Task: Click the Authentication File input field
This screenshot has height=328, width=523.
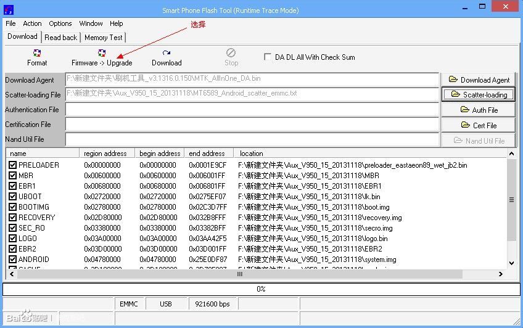Action: point(252,110)
